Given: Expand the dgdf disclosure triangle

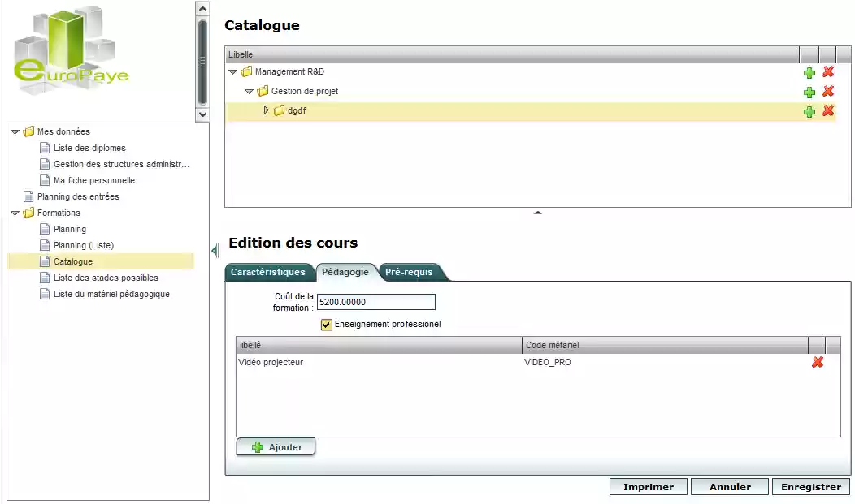Looking at the screenshot, I should coord(267,110).
